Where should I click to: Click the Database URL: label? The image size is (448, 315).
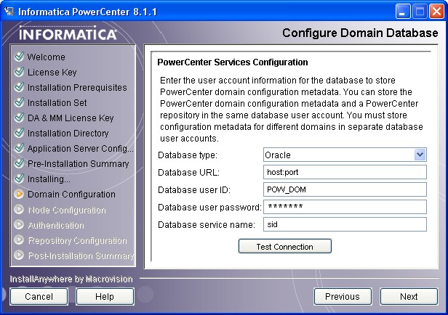(188, 173)
